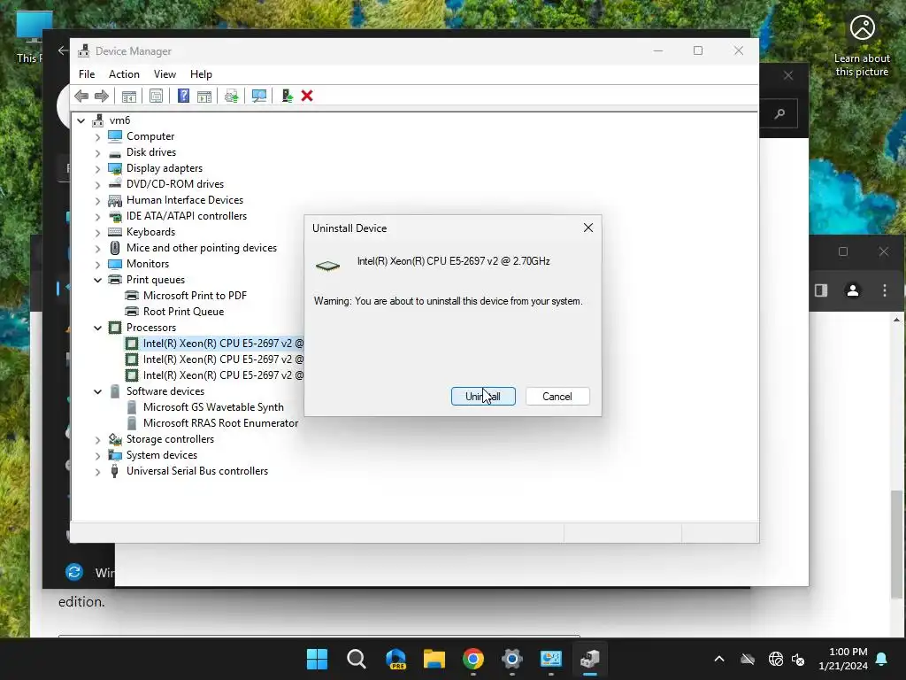The image size is (906, 680).
Task: Expand the System devices category
Action: (x=97, y=456)
